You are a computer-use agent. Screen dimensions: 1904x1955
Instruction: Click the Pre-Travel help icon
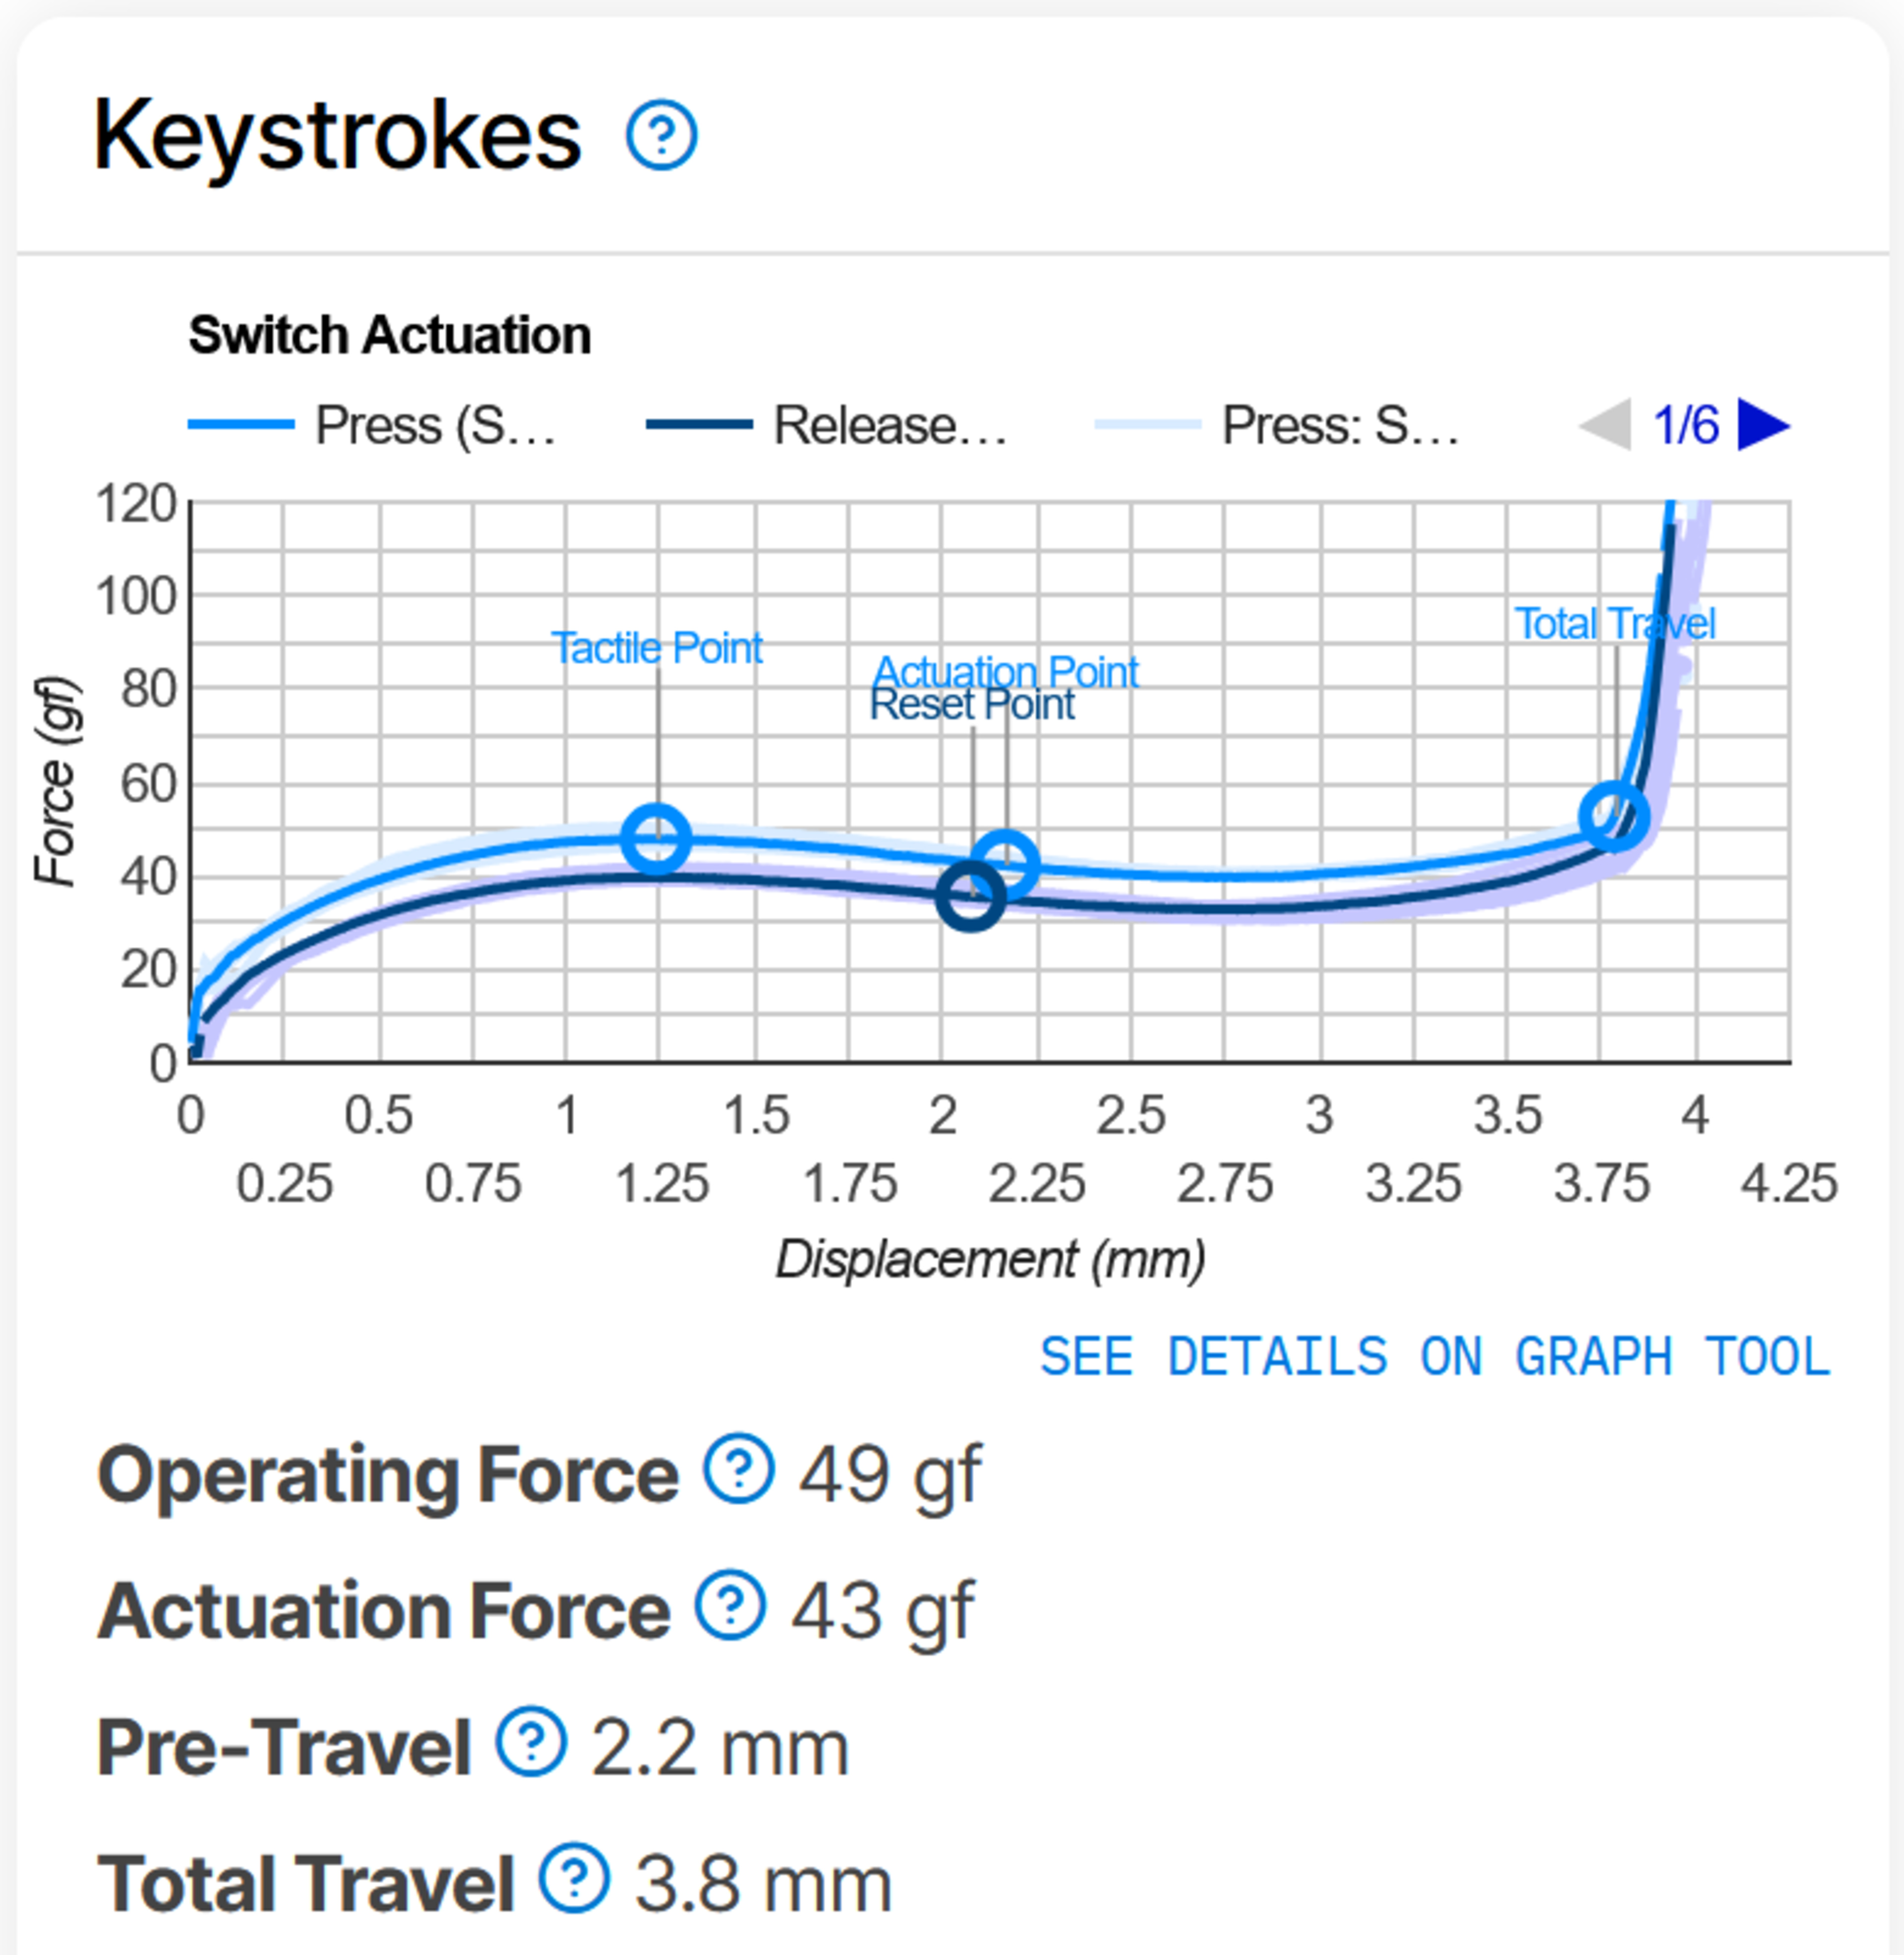coord(531,1742)
